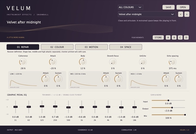Click the -2.0 dB Output value
This screenshot has height=134, width=196.
[x=169, y=111]
